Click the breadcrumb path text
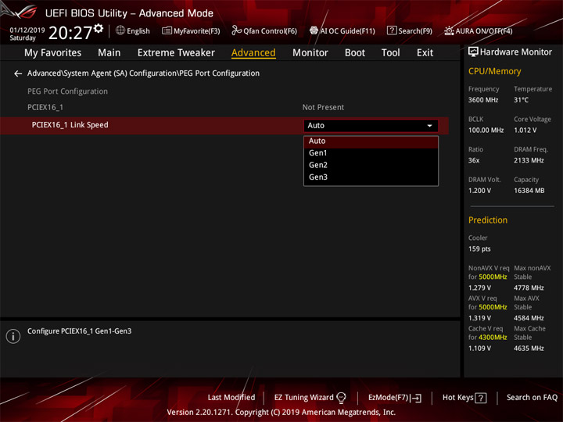This screenshot has height=422, width=563. point(143,73)
